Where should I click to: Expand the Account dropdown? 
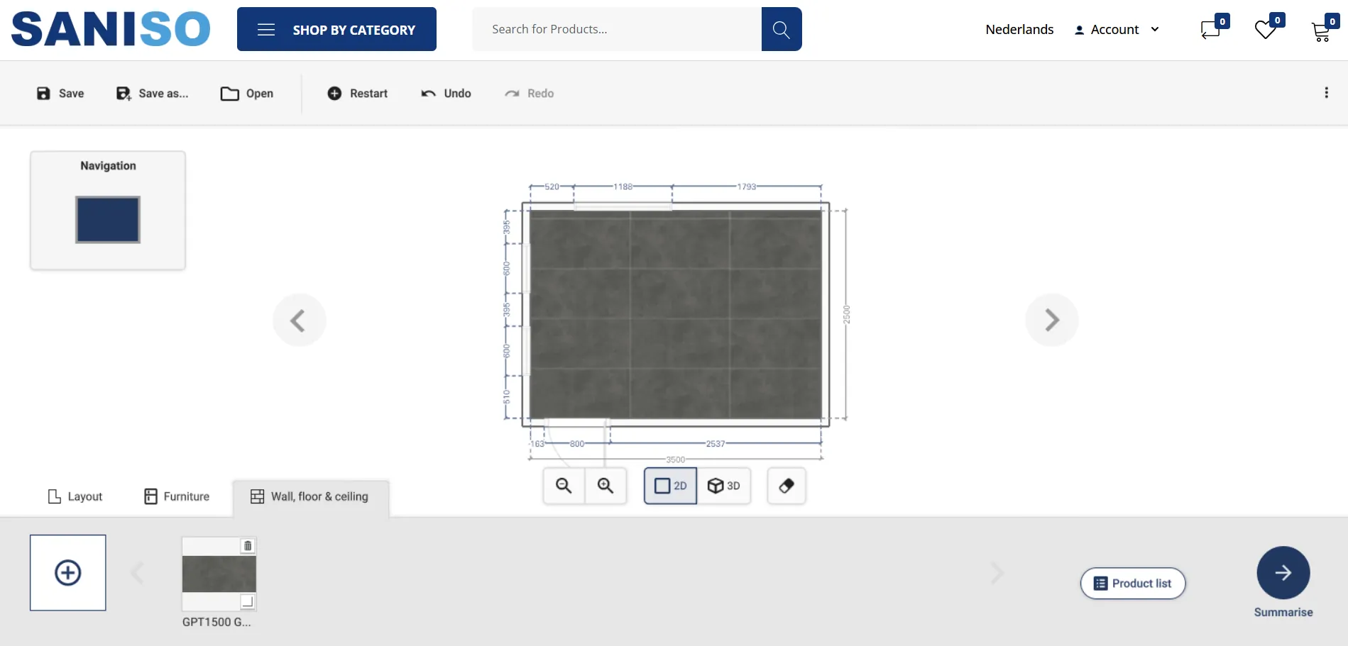[x=1117, y=30]
